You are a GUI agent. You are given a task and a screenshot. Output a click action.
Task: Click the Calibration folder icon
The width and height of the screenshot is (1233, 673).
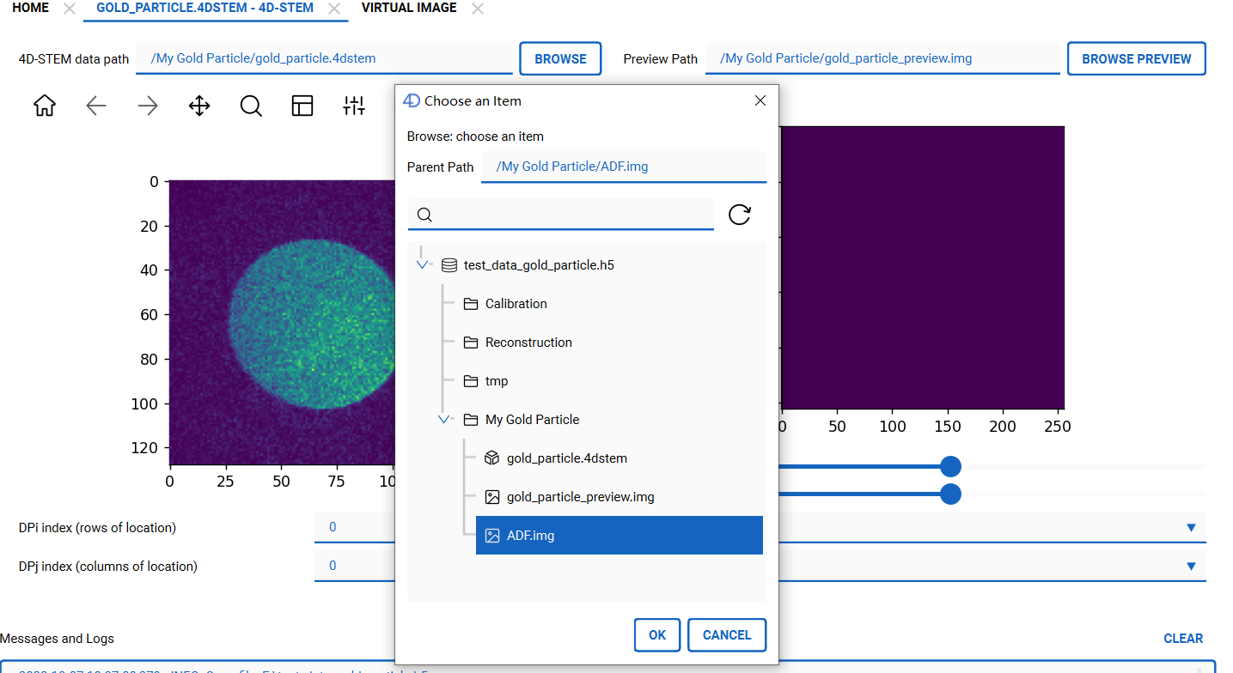pyautogui.click(x=470, y=304)
